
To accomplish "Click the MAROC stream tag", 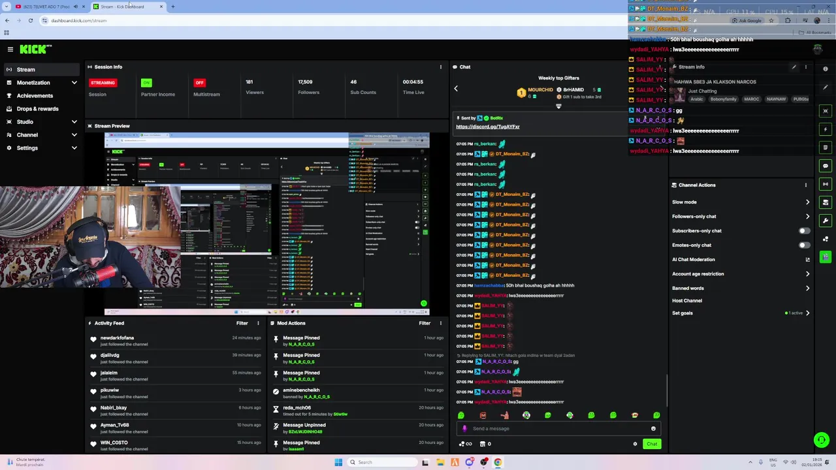I will [752, 99].
